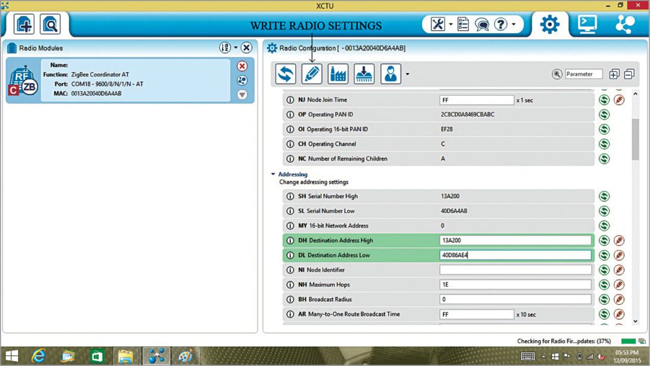Viewport: 650px width, 366px height.
Task: Switch to Consoles working mode
Action: (586, 24)
